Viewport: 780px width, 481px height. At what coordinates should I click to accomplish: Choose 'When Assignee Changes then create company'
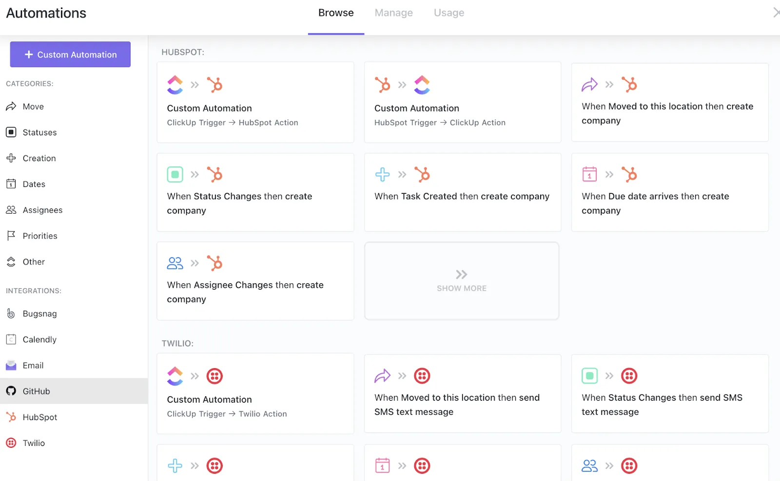tap(255, 281)
